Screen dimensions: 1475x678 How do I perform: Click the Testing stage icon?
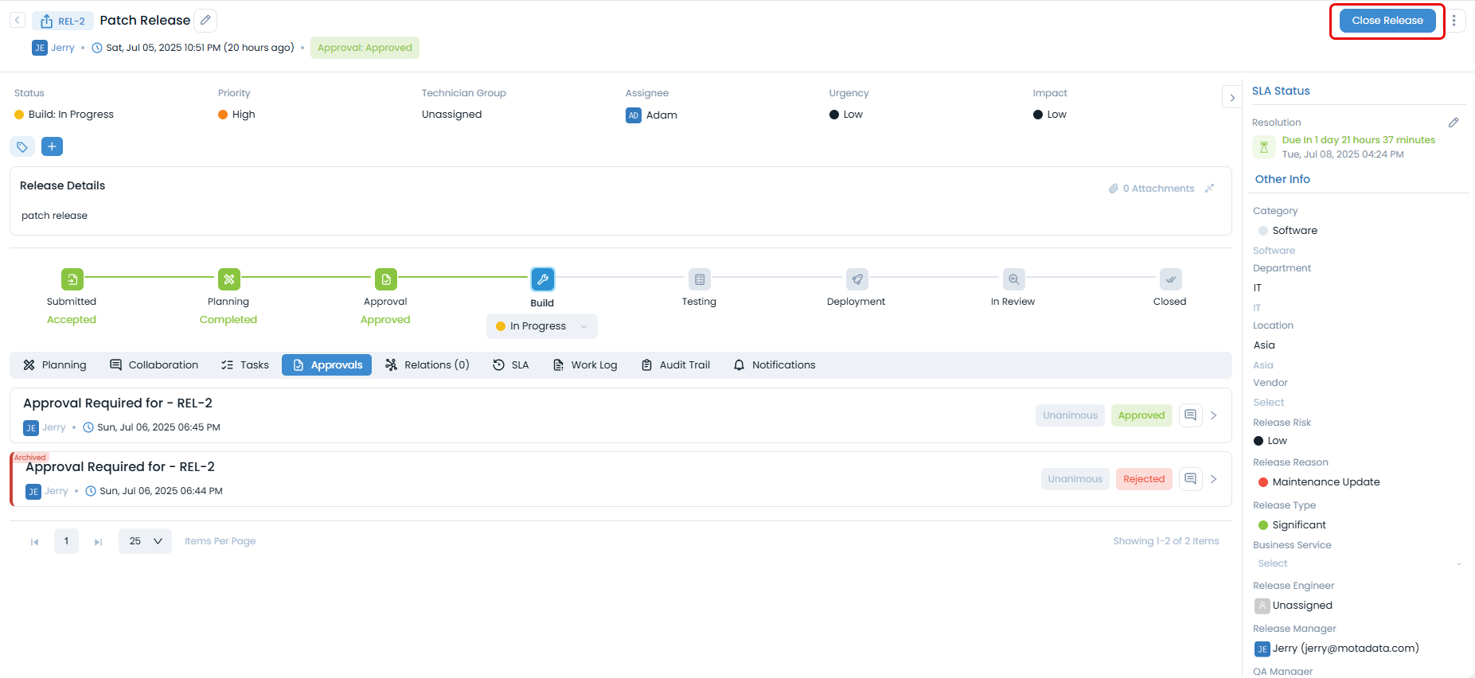(x=699, y=279)
